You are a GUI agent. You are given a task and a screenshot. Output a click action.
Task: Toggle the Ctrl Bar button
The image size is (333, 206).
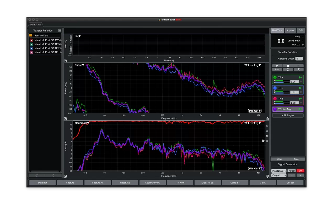[x=290, y=183]
